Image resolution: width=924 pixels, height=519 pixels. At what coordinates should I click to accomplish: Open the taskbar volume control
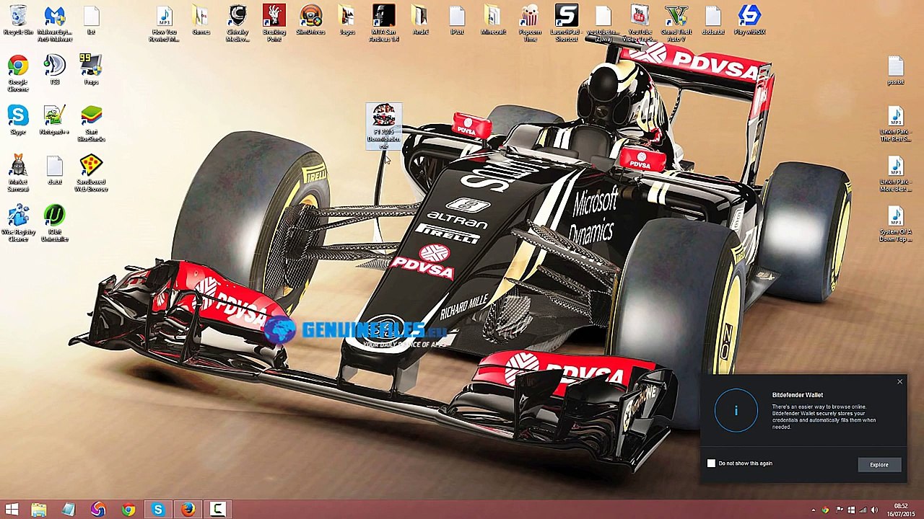874,510
